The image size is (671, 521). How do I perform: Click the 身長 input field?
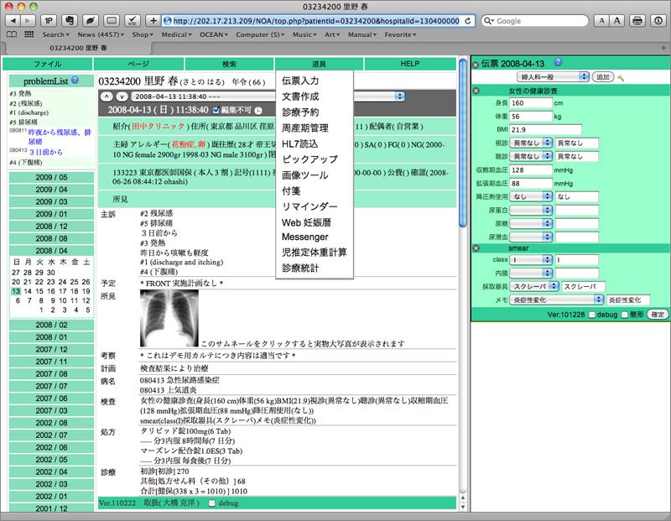pos(531,102)
